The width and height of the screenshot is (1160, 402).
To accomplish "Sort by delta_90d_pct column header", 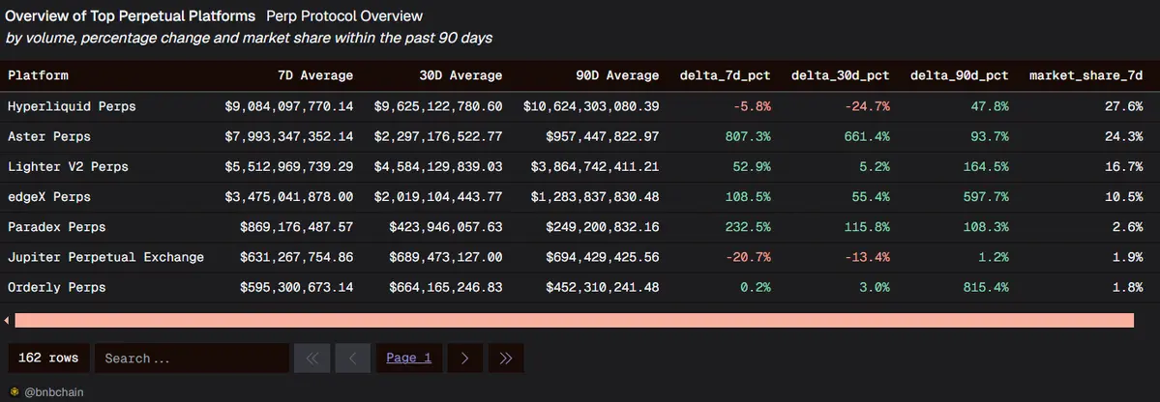I will tap(960, 75).
